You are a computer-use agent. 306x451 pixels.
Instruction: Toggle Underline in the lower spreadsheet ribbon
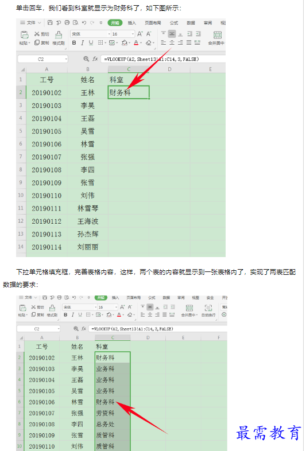tap(80, 315)
